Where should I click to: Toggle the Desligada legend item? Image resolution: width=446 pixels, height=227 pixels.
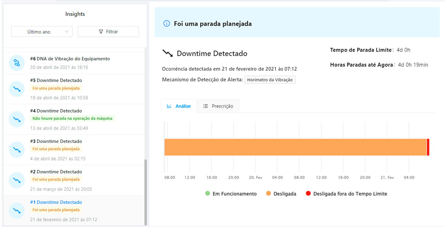click(x=281, y=194)
